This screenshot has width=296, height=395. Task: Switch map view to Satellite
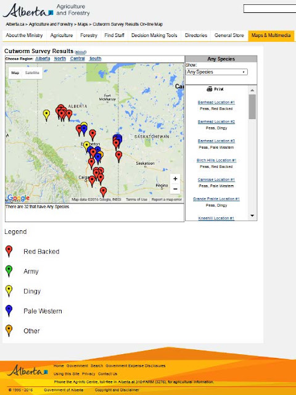point(32,73)
